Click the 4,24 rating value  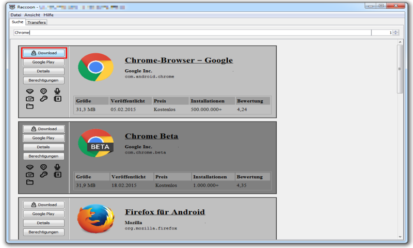point(242,110)
